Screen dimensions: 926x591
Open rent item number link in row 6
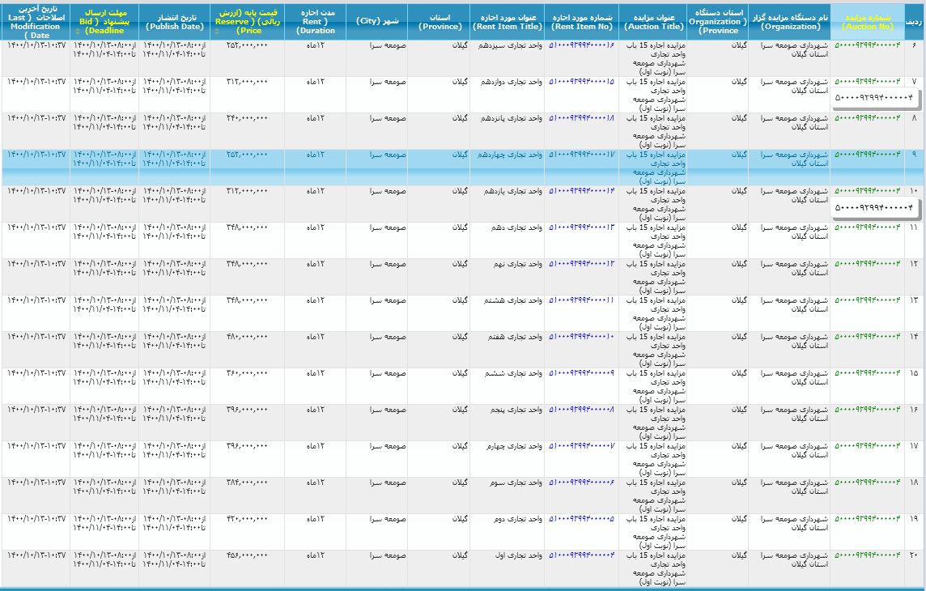coord(581,45)
